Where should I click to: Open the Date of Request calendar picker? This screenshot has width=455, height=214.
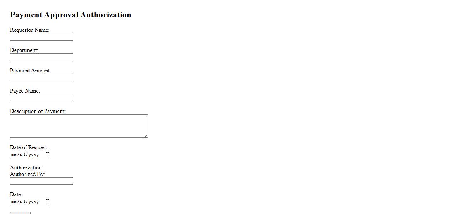point(48,154)
